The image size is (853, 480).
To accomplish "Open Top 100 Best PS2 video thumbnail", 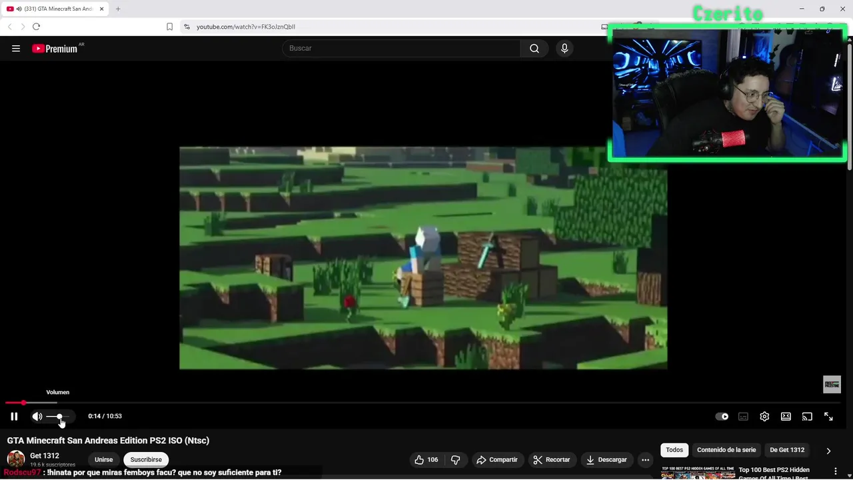I will tap(698, 473).
